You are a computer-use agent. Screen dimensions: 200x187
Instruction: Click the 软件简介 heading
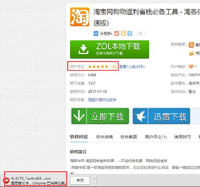point(78,152)
